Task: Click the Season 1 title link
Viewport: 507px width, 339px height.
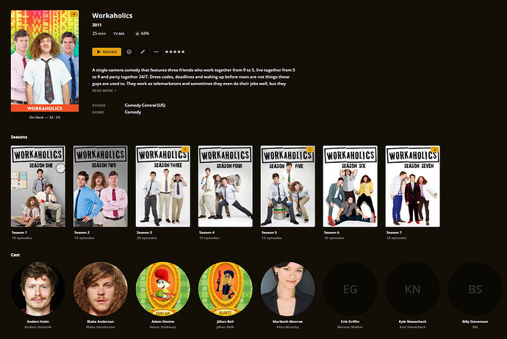Action: (19, 233)
